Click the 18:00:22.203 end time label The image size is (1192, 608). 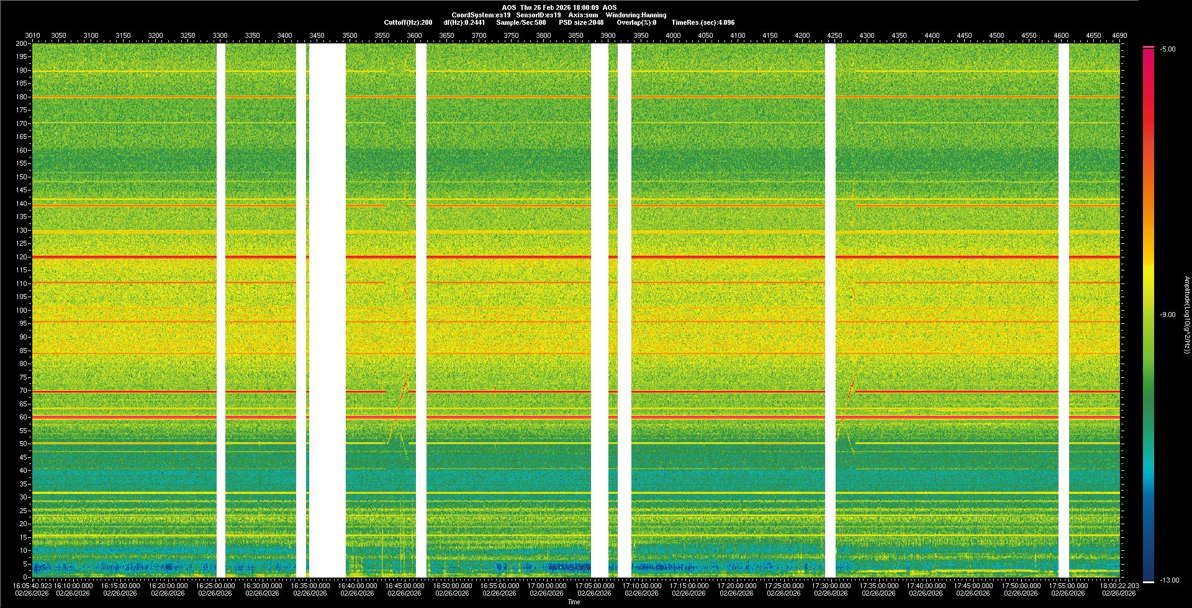[1119, 586]
